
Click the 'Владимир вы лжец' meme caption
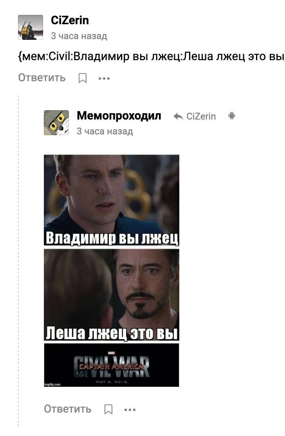(112, 238)
